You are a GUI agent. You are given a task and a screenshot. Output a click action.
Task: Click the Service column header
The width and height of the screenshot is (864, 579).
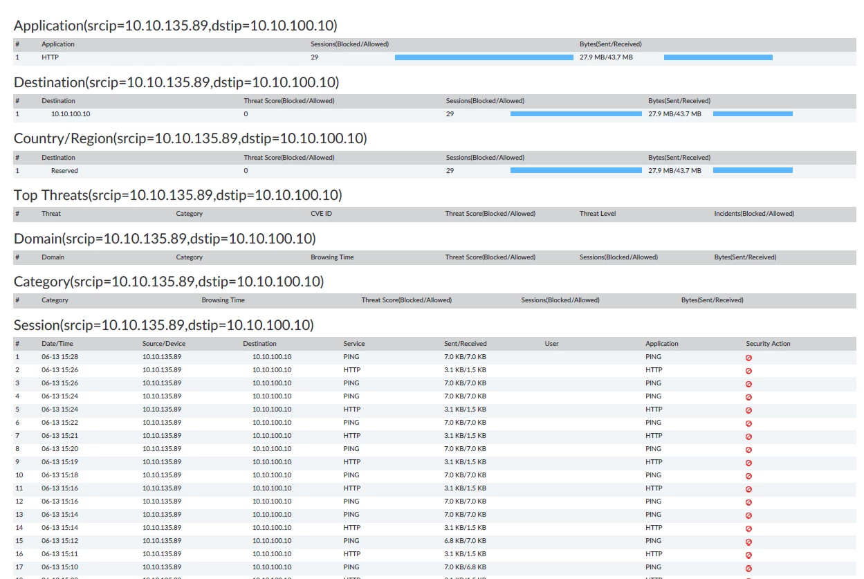tap(354, 344)
